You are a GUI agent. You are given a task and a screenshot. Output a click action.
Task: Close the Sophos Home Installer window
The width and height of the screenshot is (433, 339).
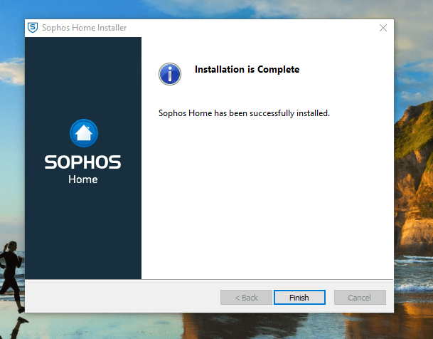[383, 28]
